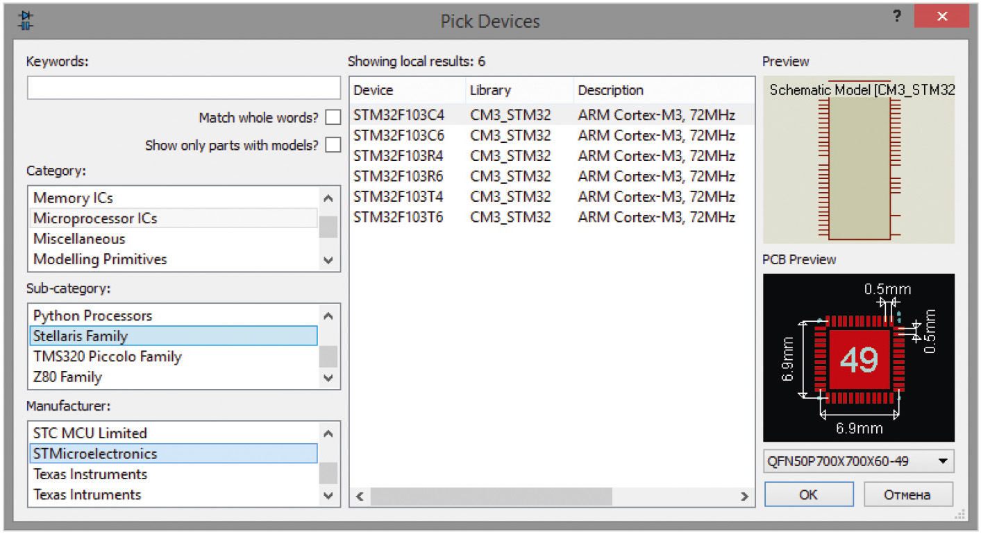Select Modelling Primitives category
The image size is (981, 534).
click(174, 259)
